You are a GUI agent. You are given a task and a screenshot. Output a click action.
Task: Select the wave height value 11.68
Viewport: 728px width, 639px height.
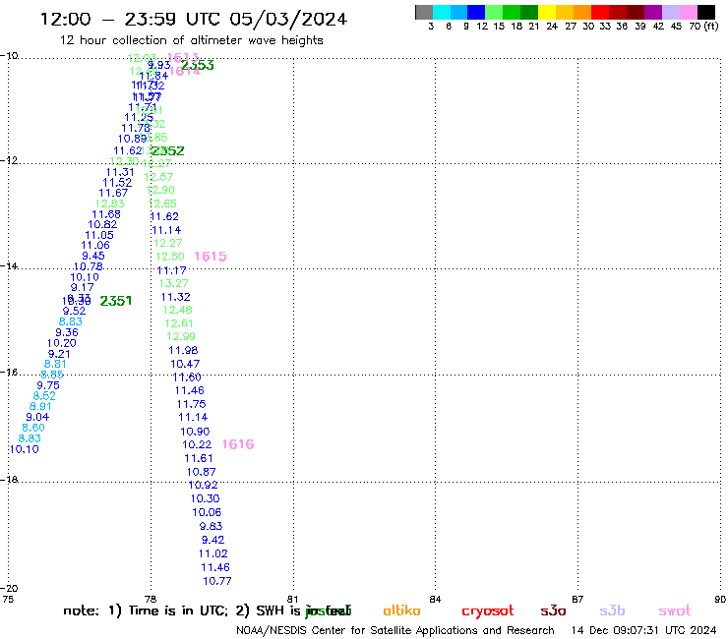[x=106, y=214]
